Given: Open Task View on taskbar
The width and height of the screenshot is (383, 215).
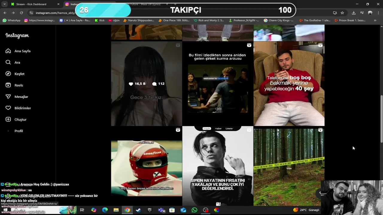Looking at the screenshot, I should coord(82,210).
